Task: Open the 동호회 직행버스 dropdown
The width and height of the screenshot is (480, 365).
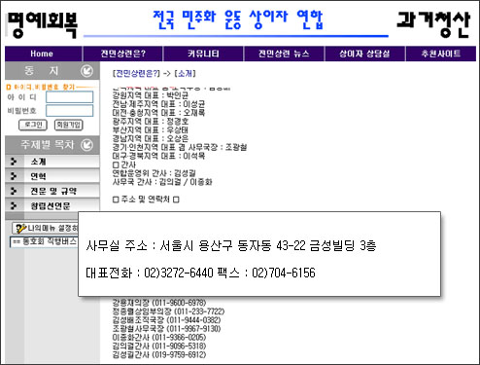Action: tap(44, 241)
